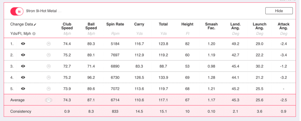Screen dimensions: 301x121
Task: Click the pencil icon beside Change Data
Action: point(35,24)
